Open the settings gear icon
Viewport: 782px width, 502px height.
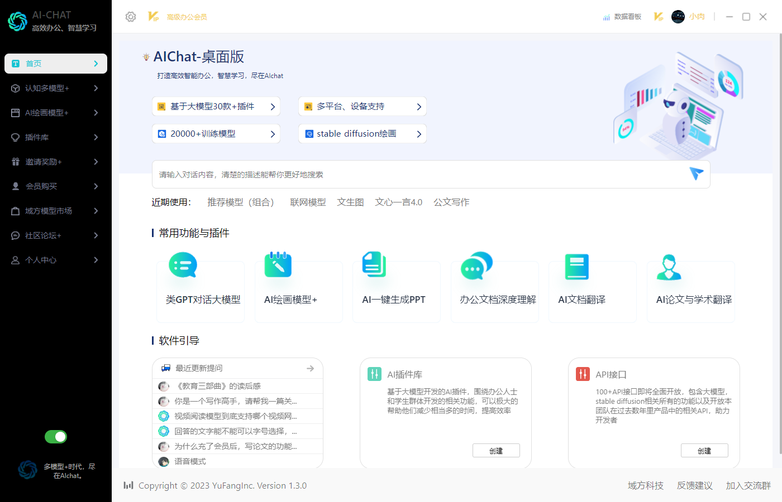(x=130, y=17)
